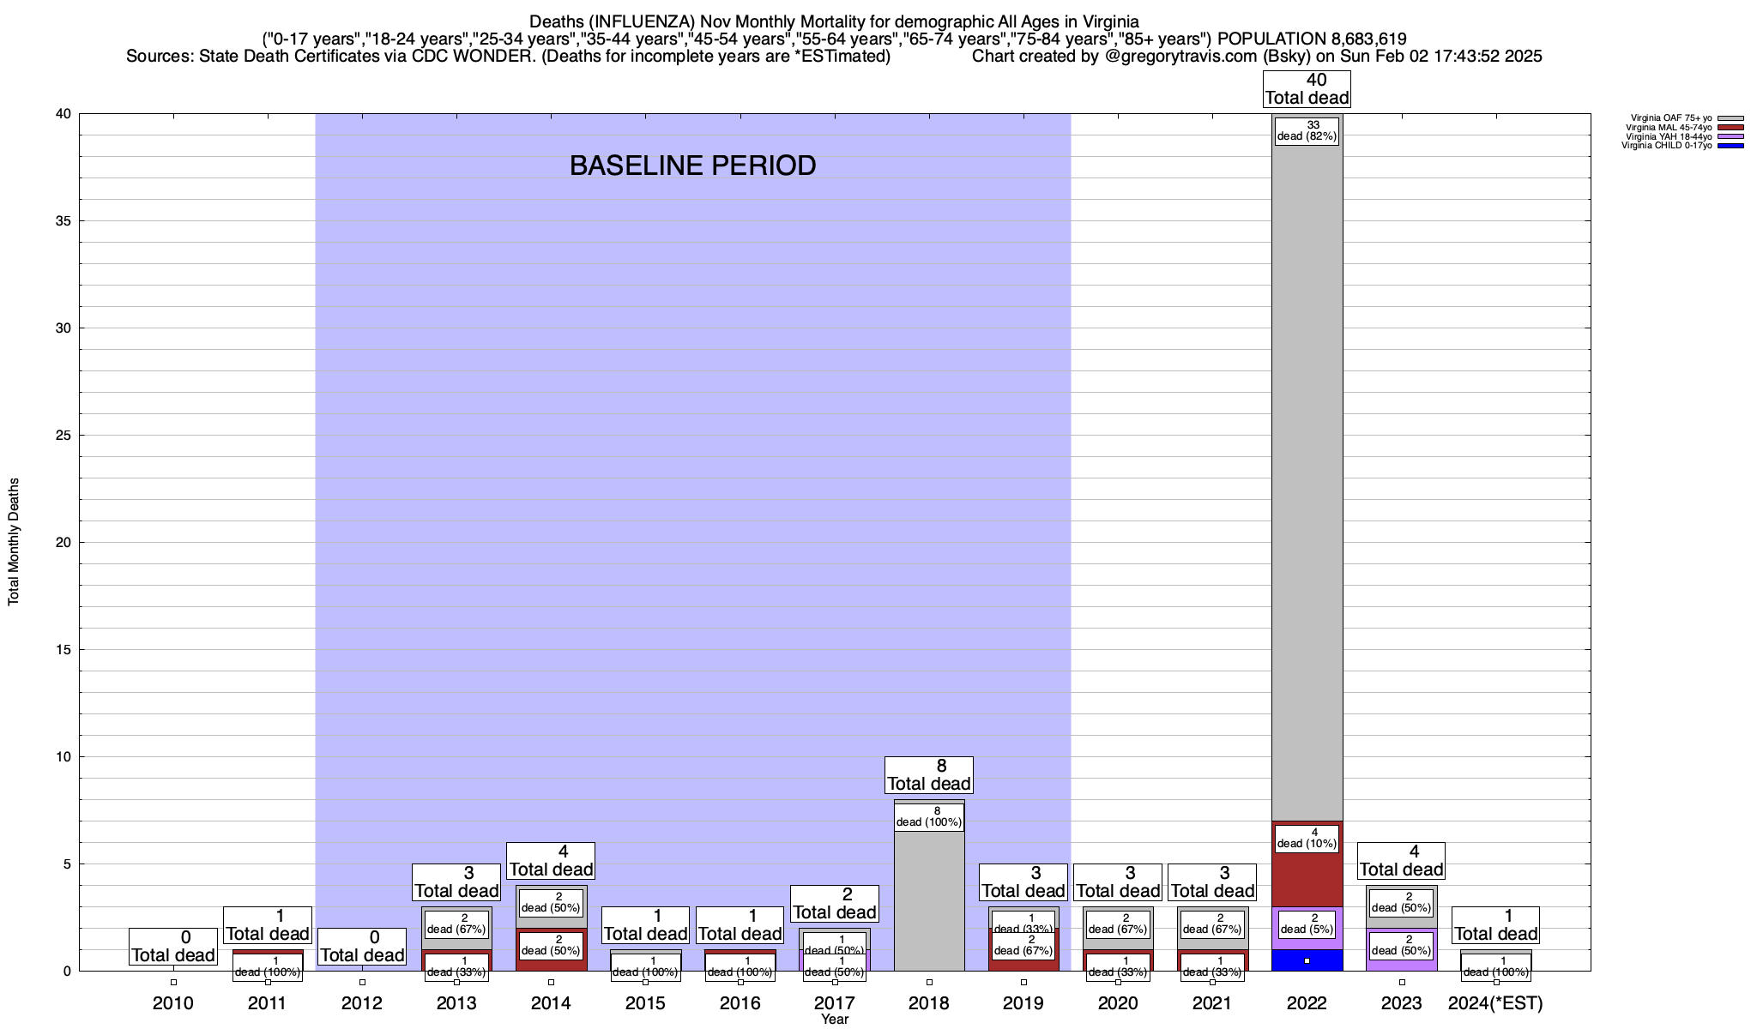Click the '4 dead (10%)' label in 2022 bar
The width and height of the screenshot is (1757, 1029).
pos(1307,838)
